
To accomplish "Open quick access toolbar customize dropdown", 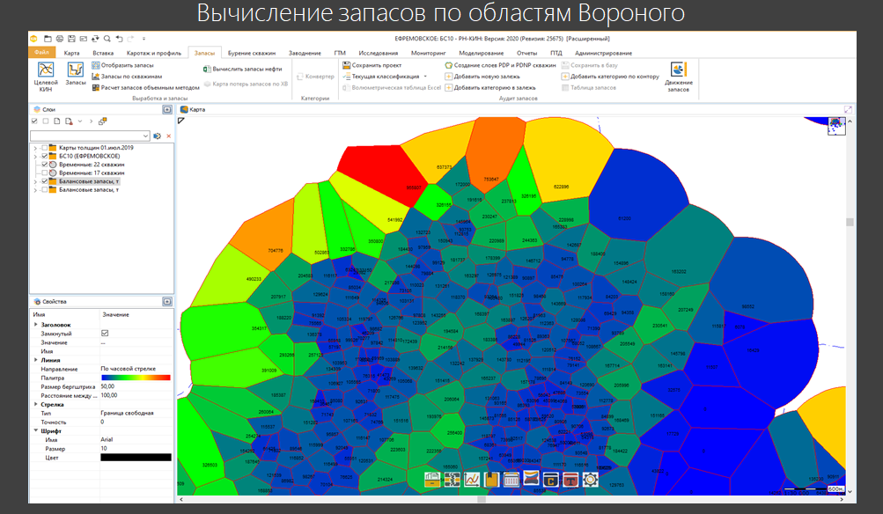I will (x=143, y=39).
